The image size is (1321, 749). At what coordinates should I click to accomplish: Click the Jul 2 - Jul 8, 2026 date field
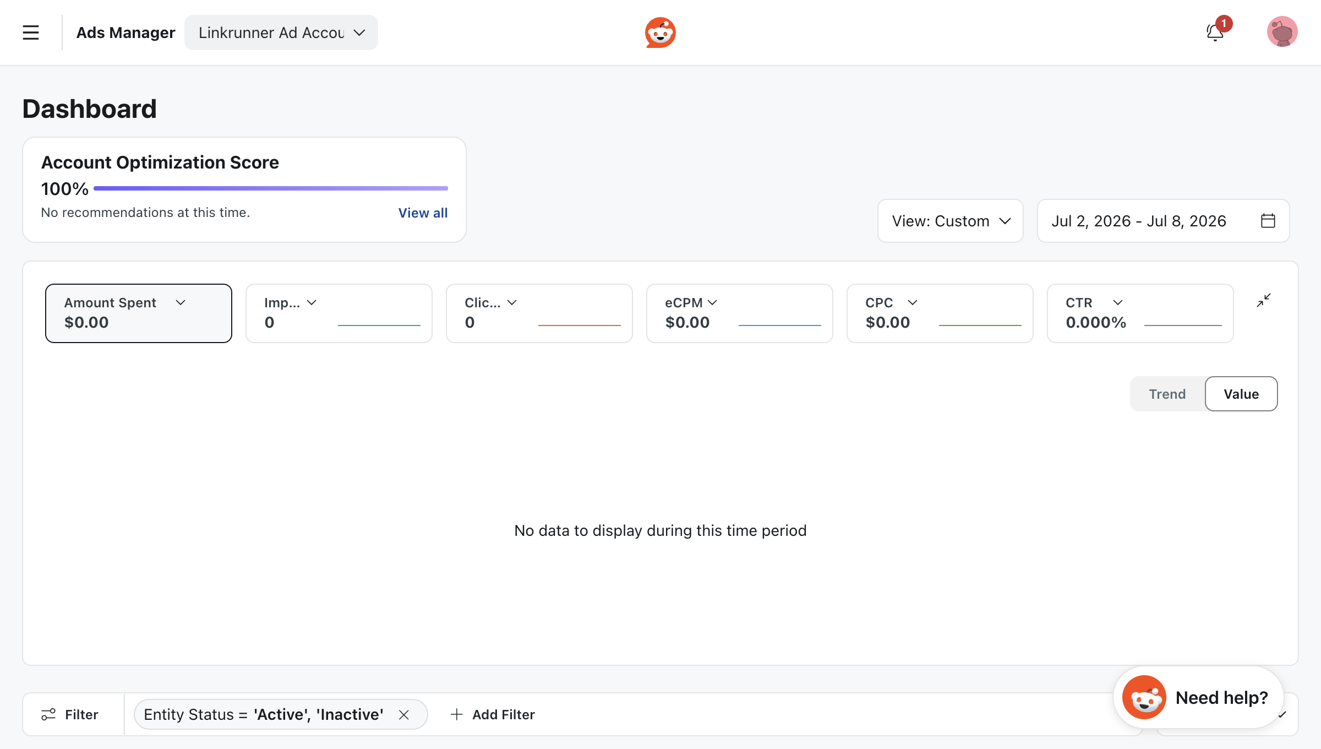point(1164,221)
